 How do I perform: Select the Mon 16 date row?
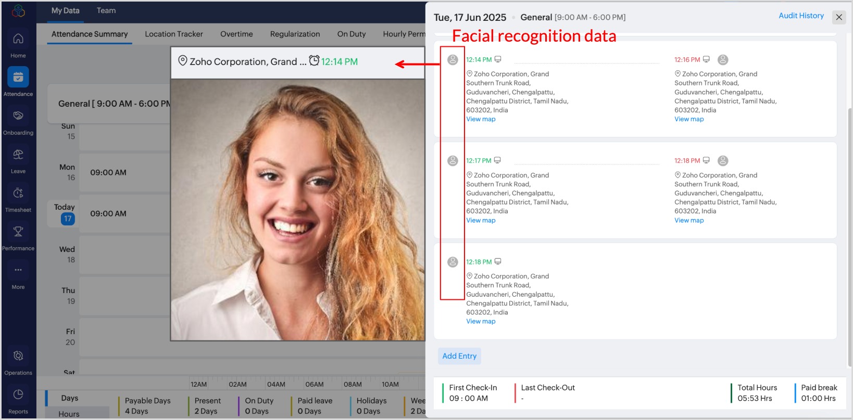click(67, 172)
